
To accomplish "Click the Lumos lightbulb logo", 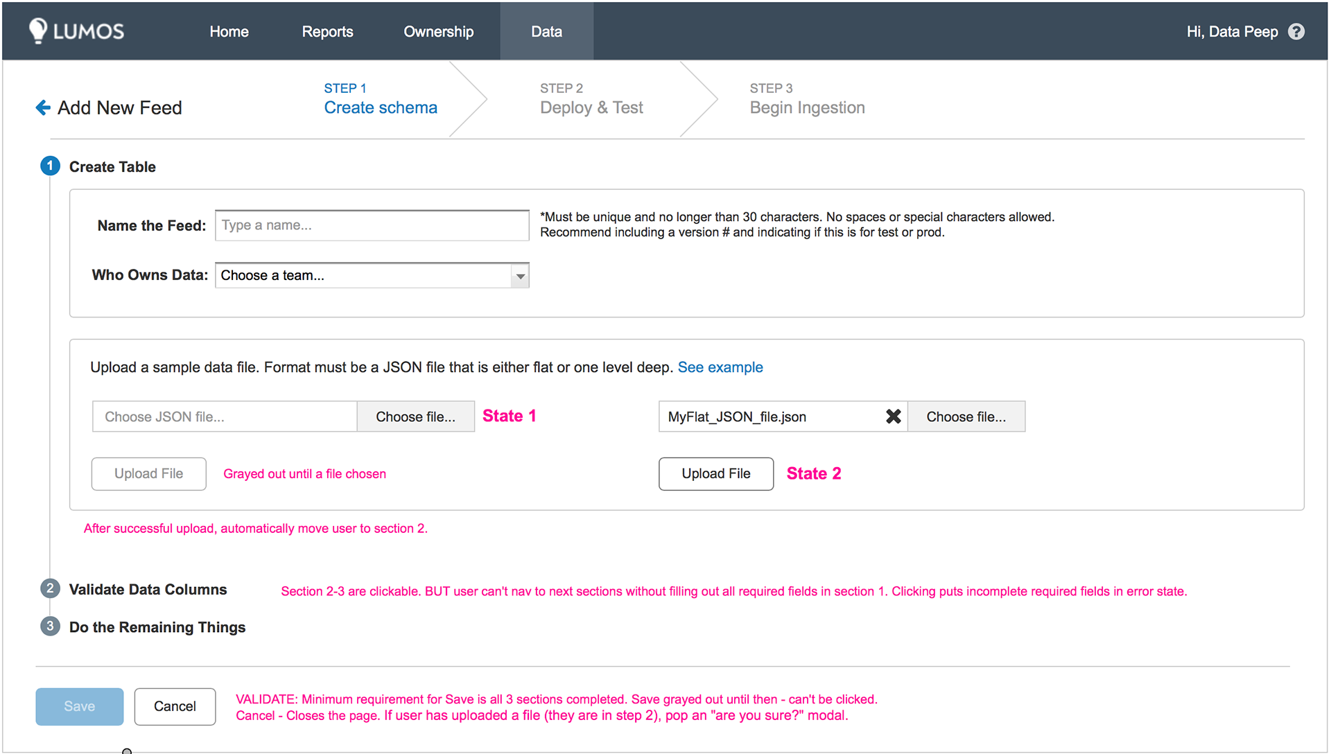I will (x=76, y=31).
